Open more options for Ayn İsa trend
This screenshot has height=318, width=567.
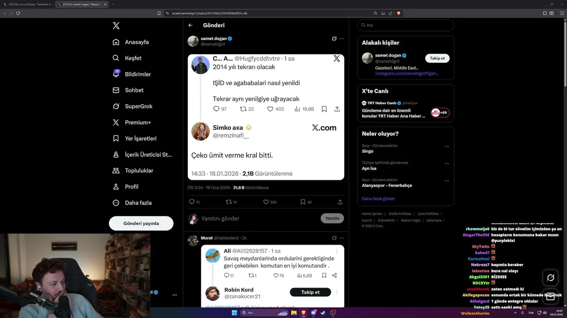[447, 163]
